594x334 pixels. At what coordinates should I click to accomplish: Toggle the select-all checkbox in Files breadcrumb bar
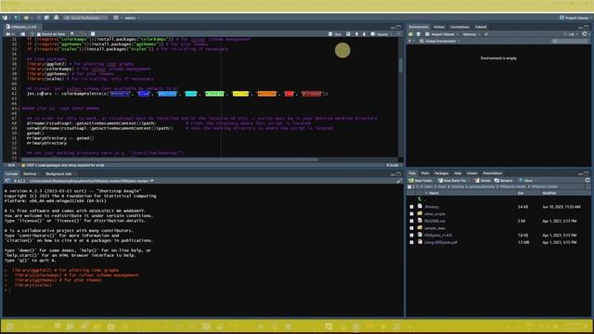point(409,186)
